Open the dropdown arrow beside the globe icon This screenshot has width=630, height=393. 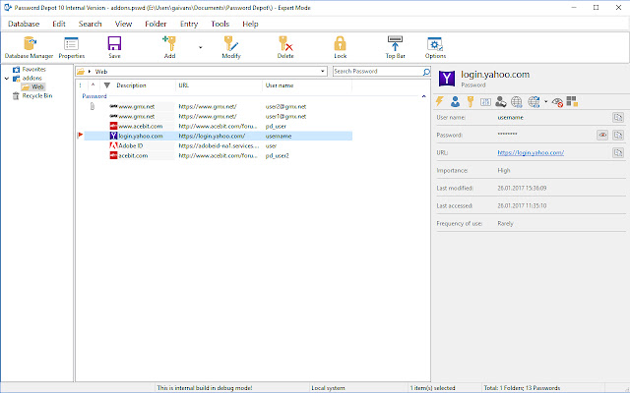[x=545, y=102]
